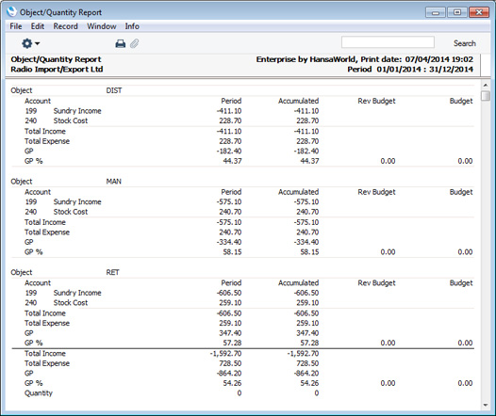This screenshot has height=416, width=496.
Task: Click the vertical scrollbar thumb
Action: (486, 96)
